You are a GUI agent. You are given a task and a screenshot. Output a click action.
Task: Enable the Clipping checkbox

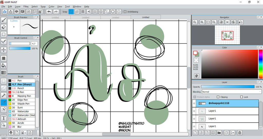(218, 97)
